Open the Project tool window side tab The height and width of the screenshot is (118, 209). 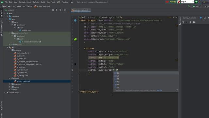[2, 13]
